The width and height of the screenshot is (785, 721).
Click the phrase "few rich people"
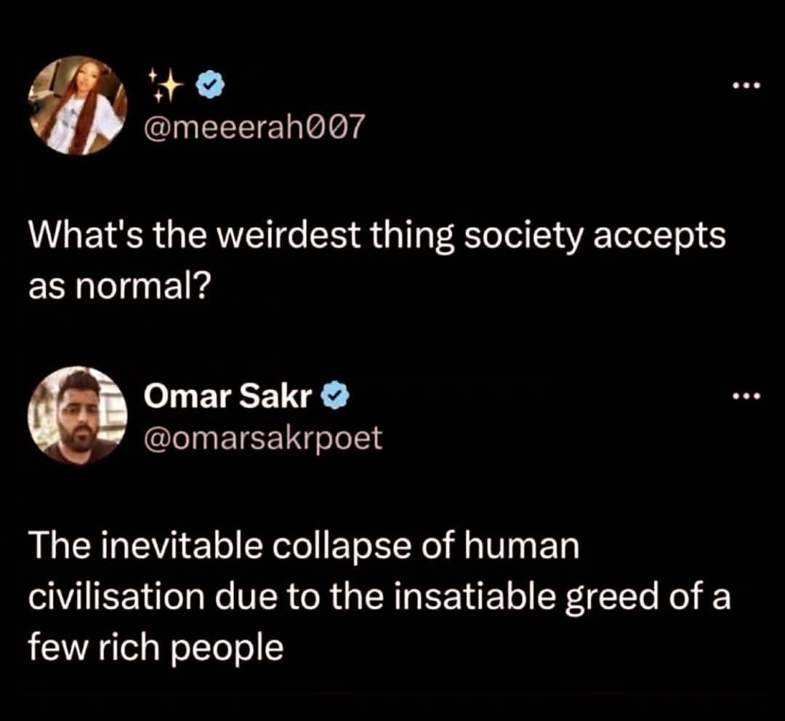156,648
